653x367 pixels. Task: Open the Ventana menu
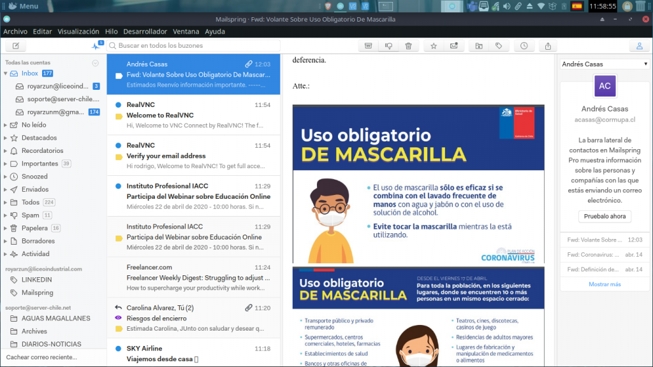coord(186,31)
